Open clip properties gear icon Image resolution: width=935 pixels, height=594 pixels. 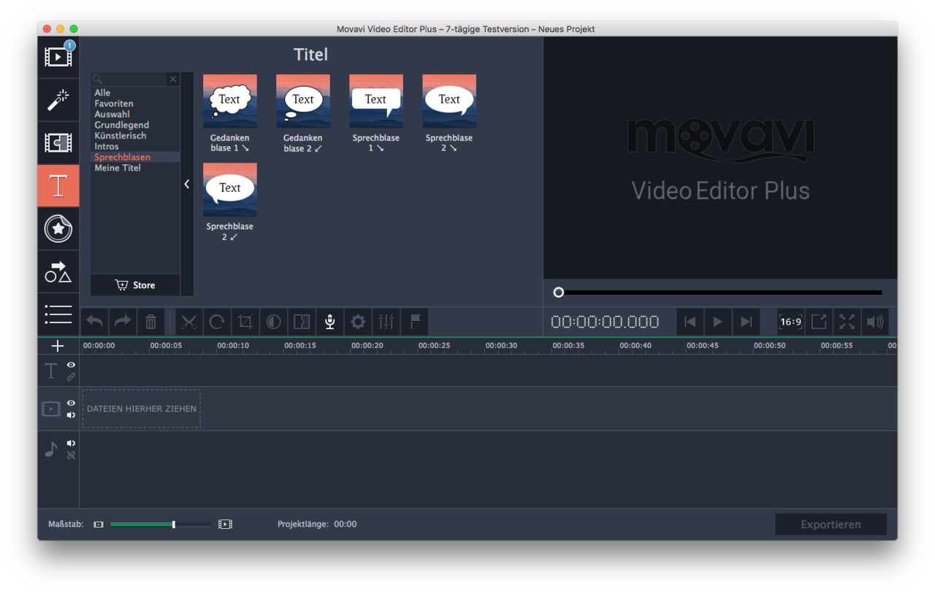click(358, 322)
